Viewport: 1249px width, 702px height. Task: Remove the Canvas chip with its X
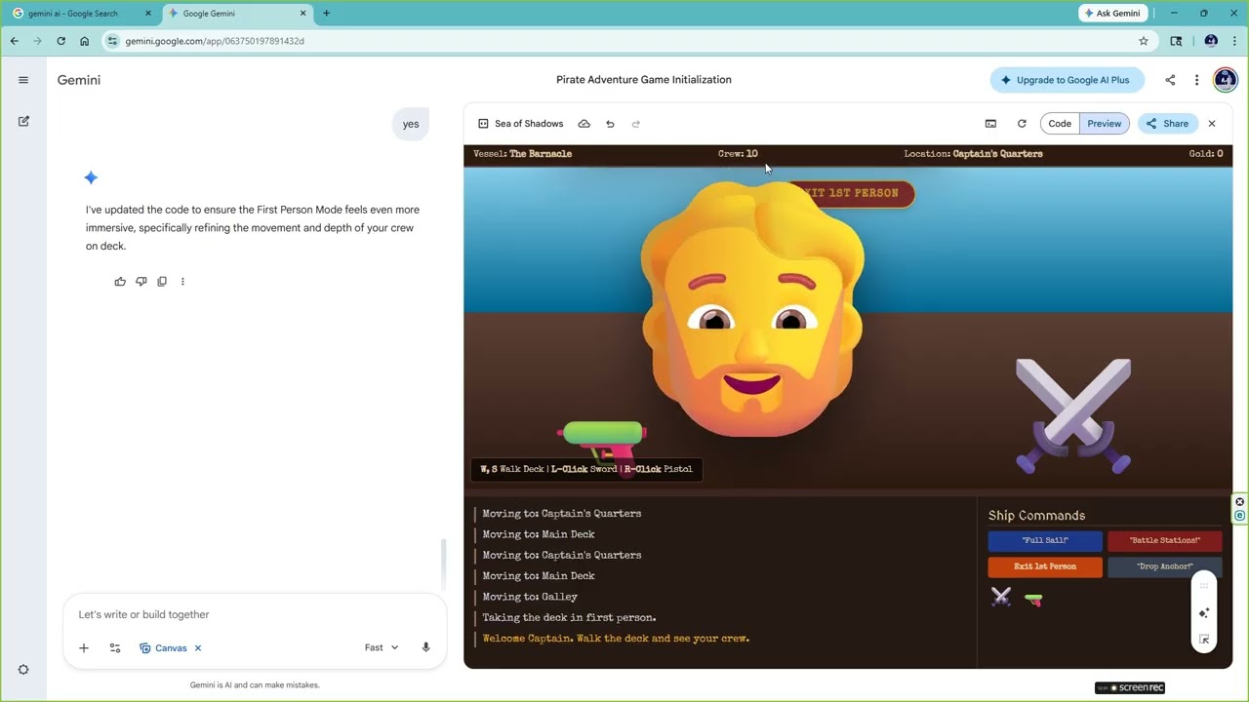pos(198,647)
